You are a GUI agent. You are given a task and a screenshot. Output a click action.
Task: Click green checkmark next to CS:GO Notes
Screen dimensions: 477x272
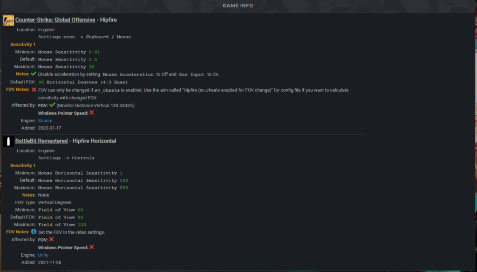(34, 74)
